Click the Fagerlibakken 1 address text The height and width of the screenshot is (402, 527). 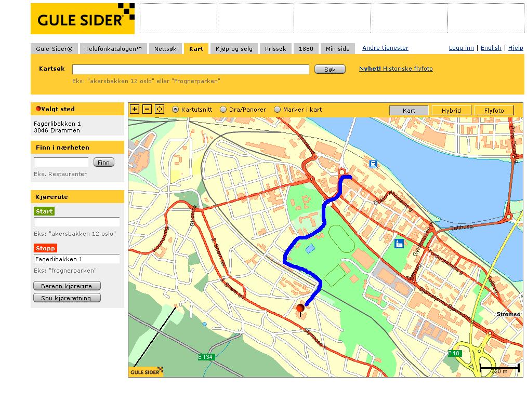[x=57, y=124]
